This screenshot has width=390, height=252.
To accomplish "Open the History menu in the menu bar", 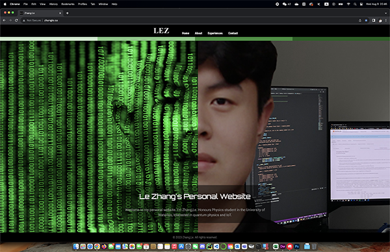I will coord(53,4).
